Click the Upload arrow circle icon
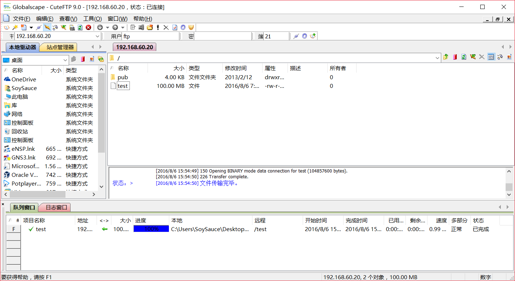The height and width of the screenshot is (281, 515). [x=115, y=27]
